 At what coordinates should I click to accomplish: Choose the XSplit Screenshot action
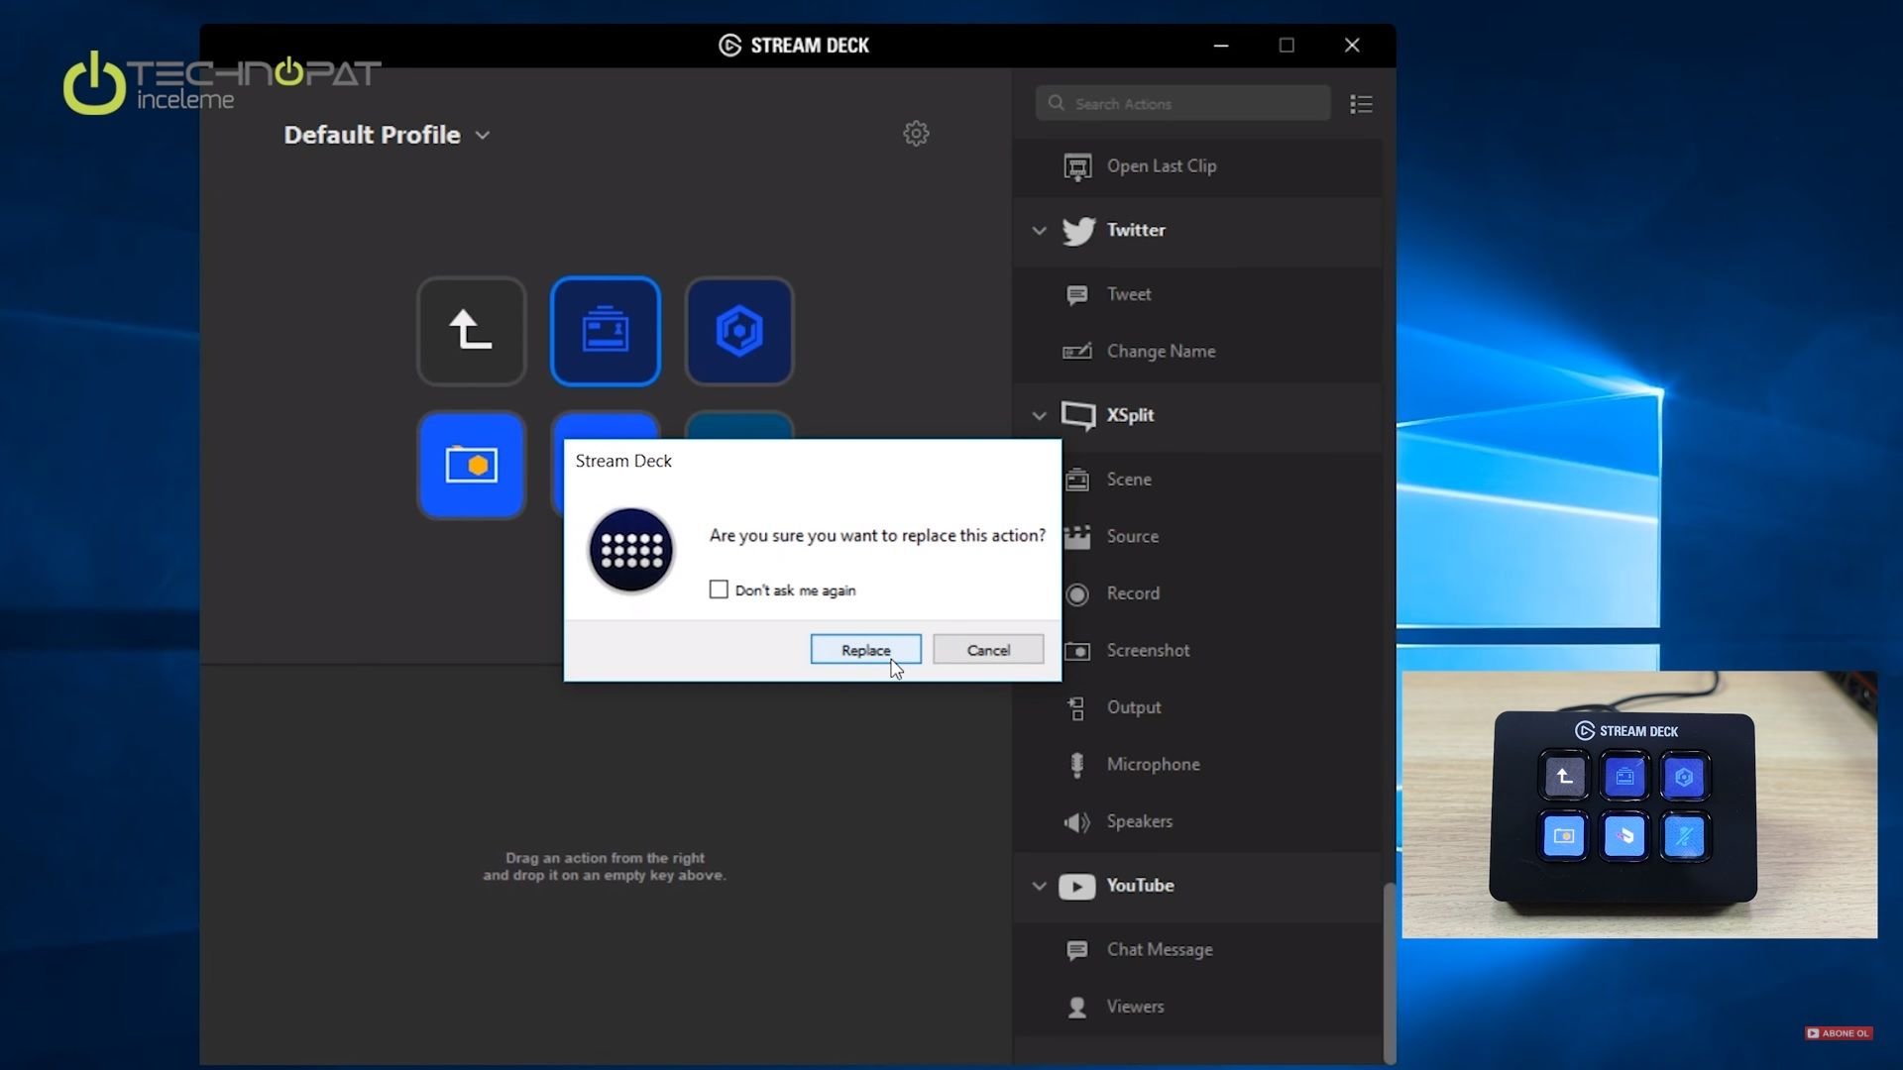click(x=1147, y=651)
